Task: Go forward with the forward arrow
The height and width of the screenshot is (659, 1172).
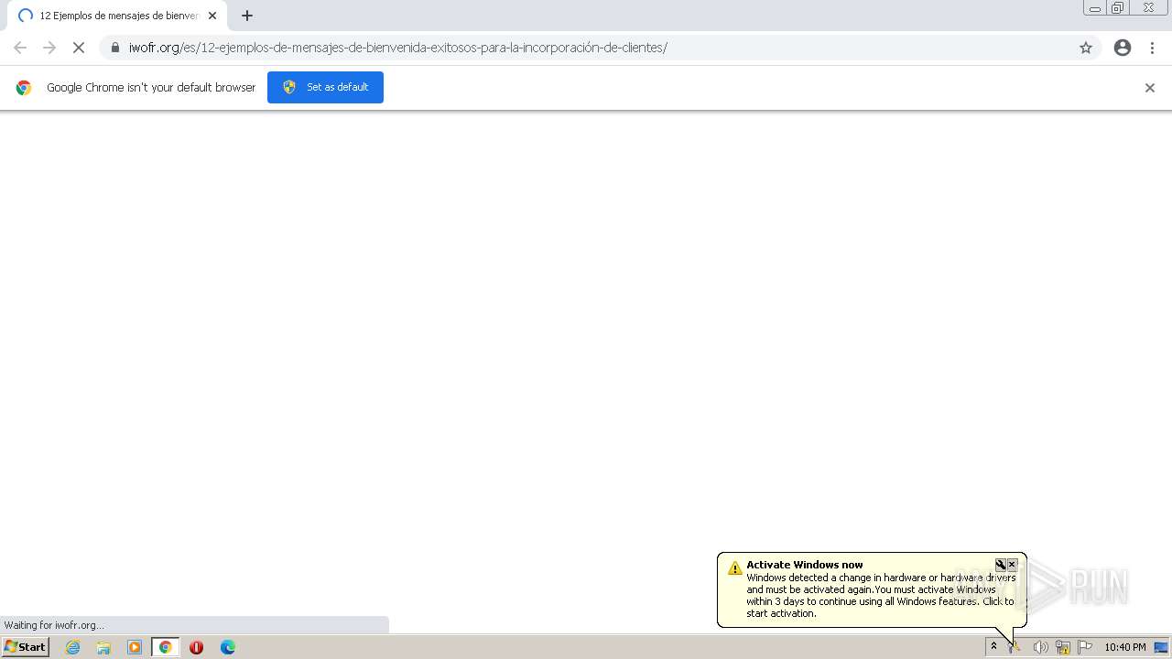Action: tap(49, 48)
